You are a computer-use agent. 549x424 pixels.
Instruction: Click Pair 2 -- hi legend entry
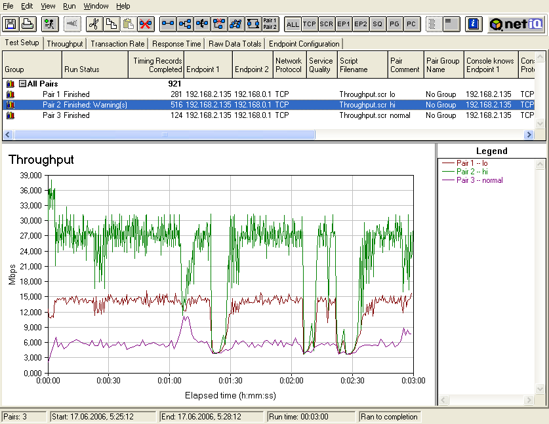click(472, 171)
